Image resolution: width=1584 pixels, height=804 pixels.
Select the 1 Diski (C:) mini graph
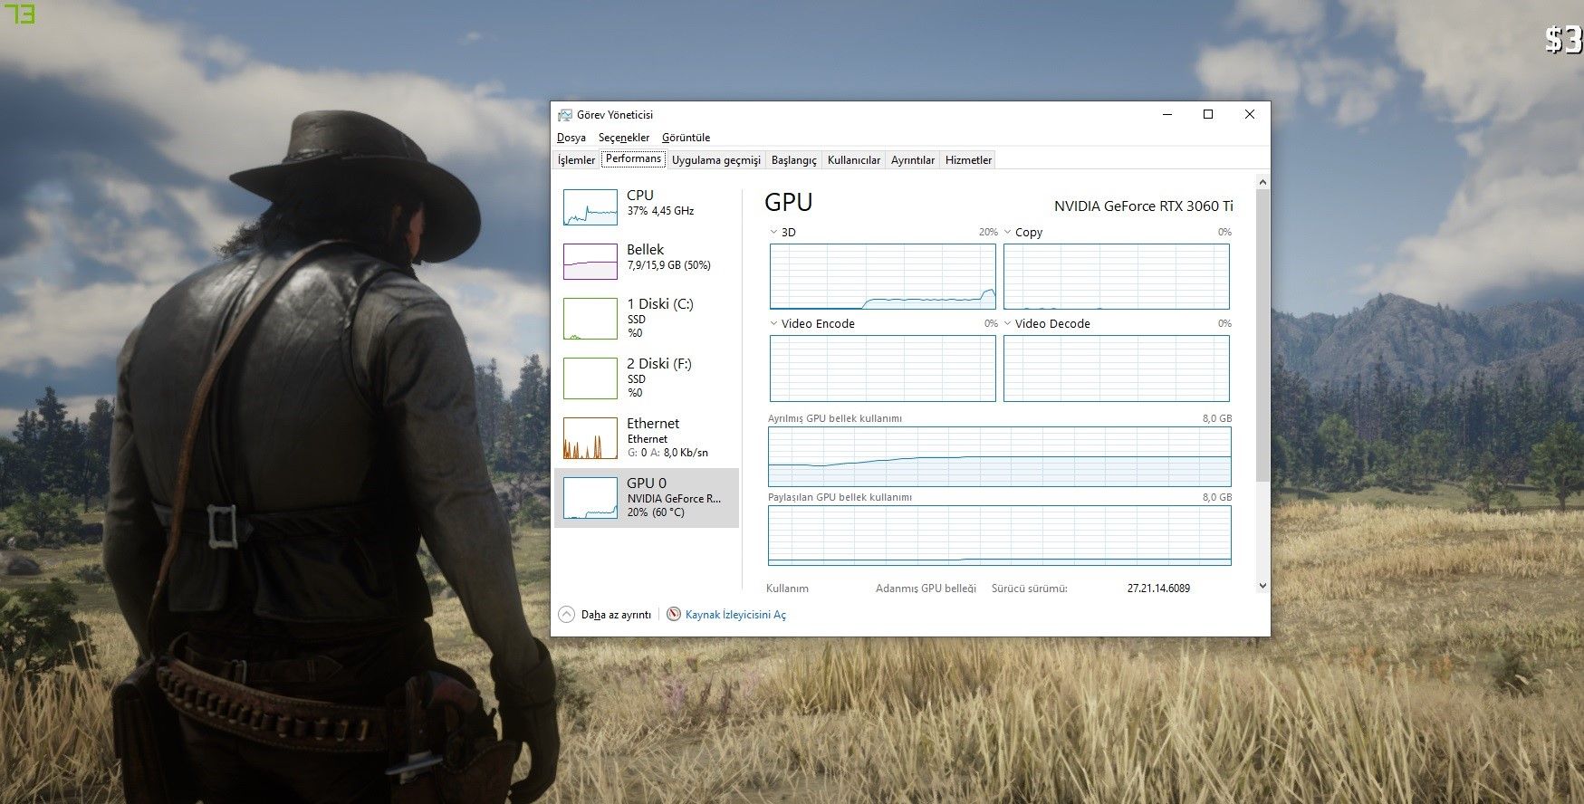pyautogui.click(x=590, y=319)
